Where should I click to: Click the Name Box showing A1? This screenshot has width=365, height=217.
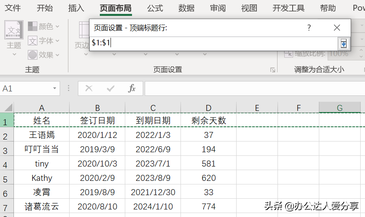tap(26, 88)
